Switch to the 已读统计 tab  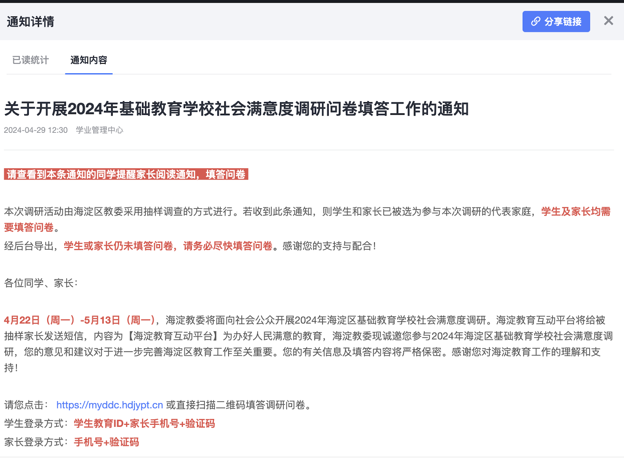tap(30, 60)
